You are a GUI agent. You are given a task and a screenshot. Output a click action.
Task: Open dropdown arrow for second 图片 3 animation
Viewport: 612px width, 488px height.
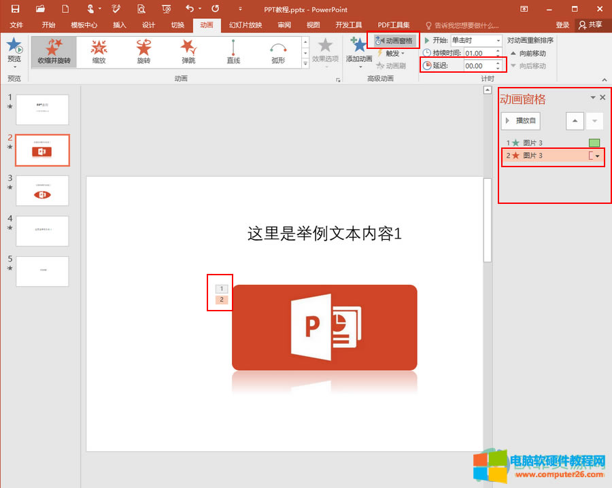tap(598, 156)
